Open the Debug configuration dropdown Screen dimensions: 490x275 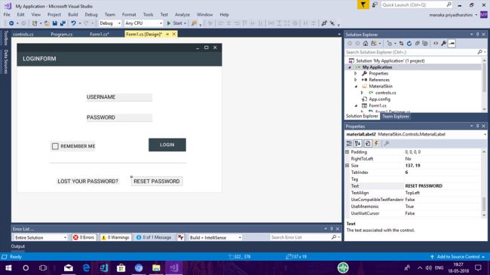click(x=110, y=23)
